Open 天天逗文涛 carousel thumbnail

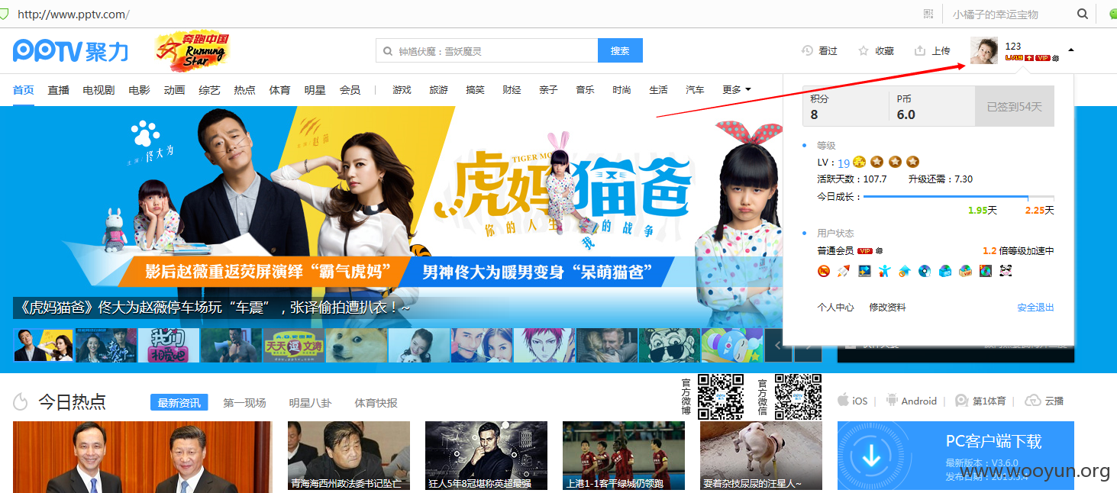coord(294,345)
